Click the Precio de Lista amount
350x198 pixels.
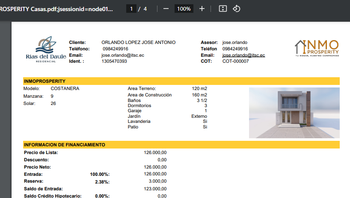point(155,152)
